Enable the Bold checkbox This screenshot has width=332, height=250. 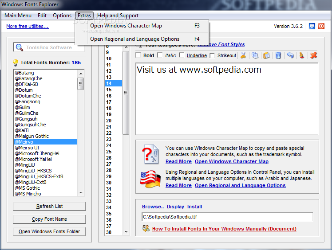[138, 55]
